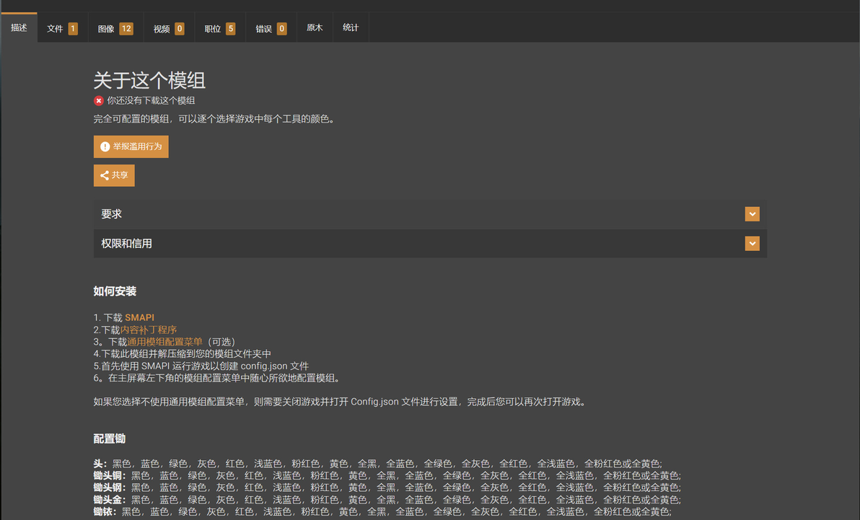This screenshot has width=860, height=520.
Task: Click the 关于这个模组 heading
Action: pos(149,81)
